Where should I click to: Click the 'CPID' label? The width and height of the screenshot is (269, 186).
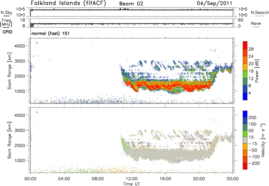click(7, 32)
